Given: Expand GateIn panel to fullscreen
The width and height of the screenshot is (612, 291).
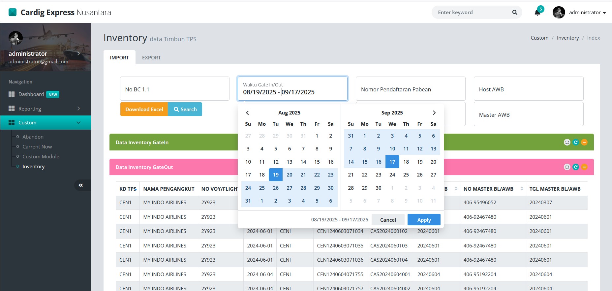Looking at the screenshot, I should [567, 142].
